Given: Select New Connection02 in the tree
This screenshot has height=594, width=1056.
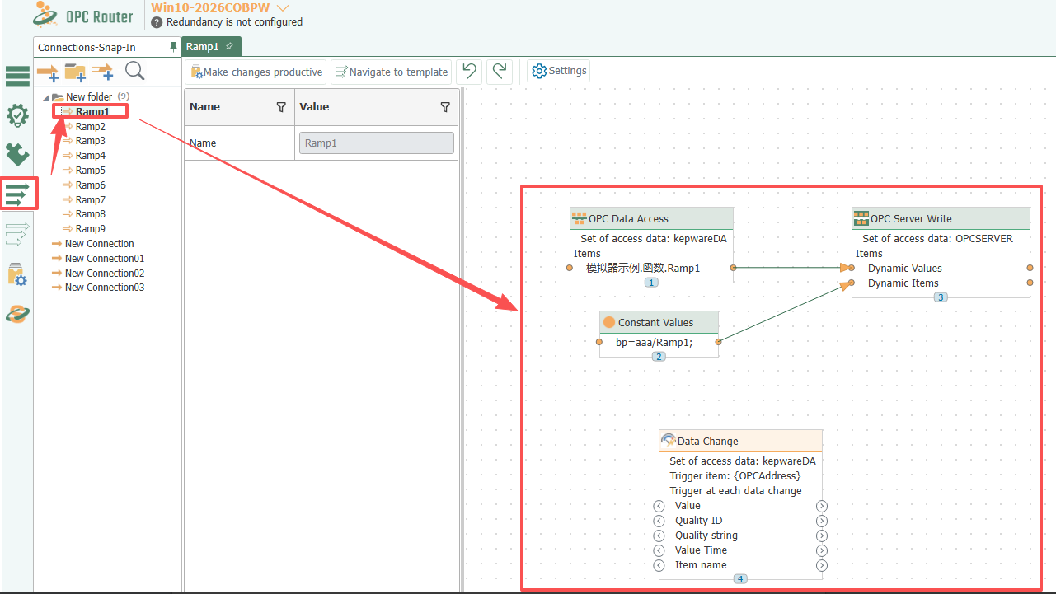Looking at the screenshot, I should pyautogui.click(x=105, y=274).
